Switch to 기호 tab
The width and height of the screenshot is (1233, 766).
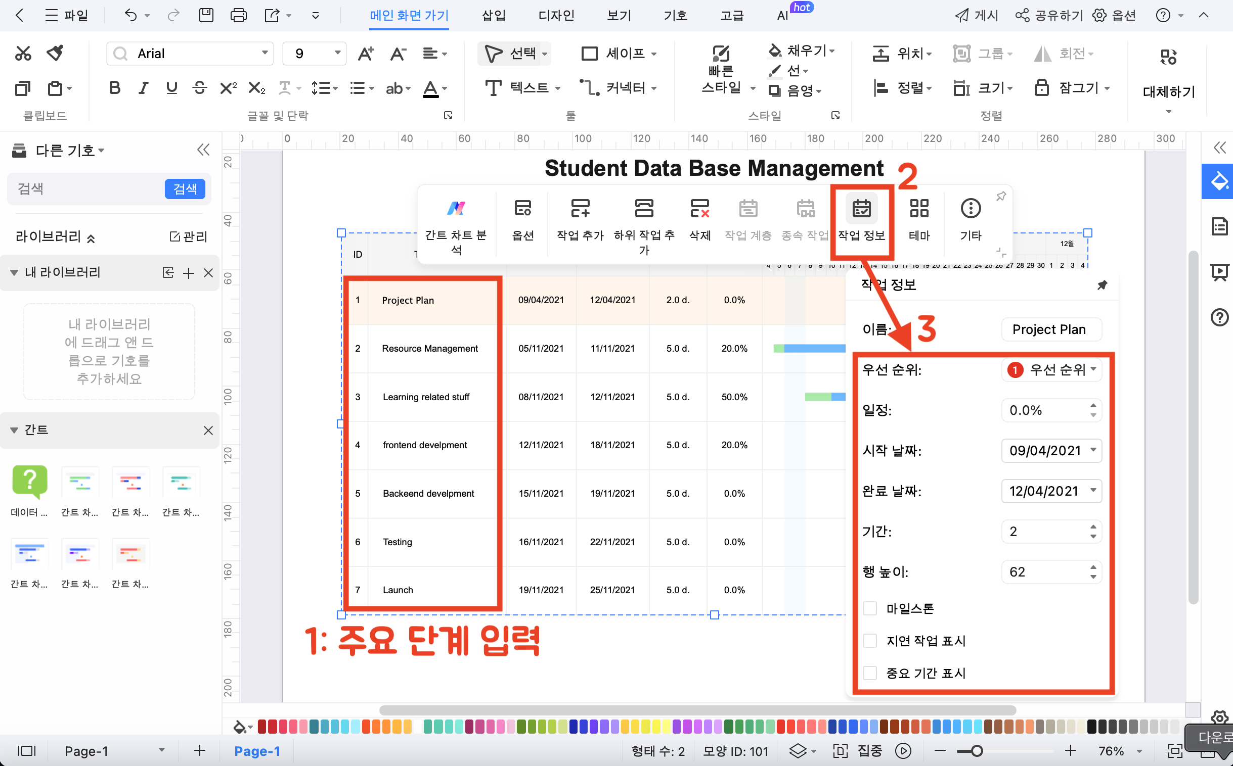point(675,15)
